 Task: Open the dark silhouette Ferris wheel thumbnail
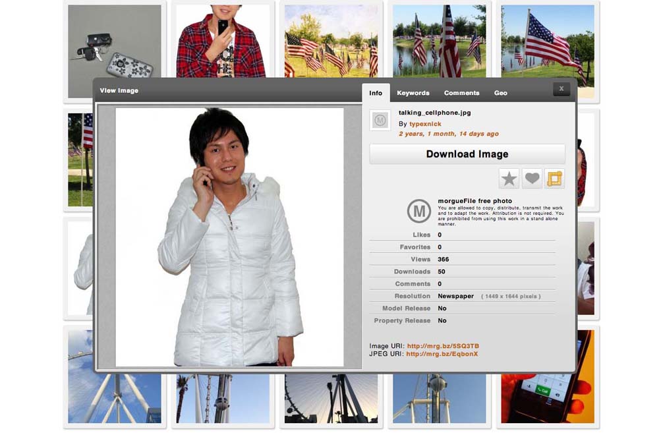click(331, 399)
